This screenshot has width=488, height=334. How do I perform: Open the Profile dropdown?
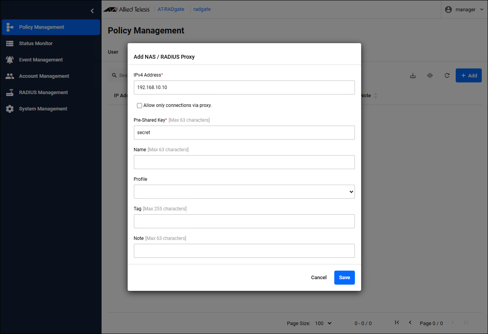coord(244,192)
